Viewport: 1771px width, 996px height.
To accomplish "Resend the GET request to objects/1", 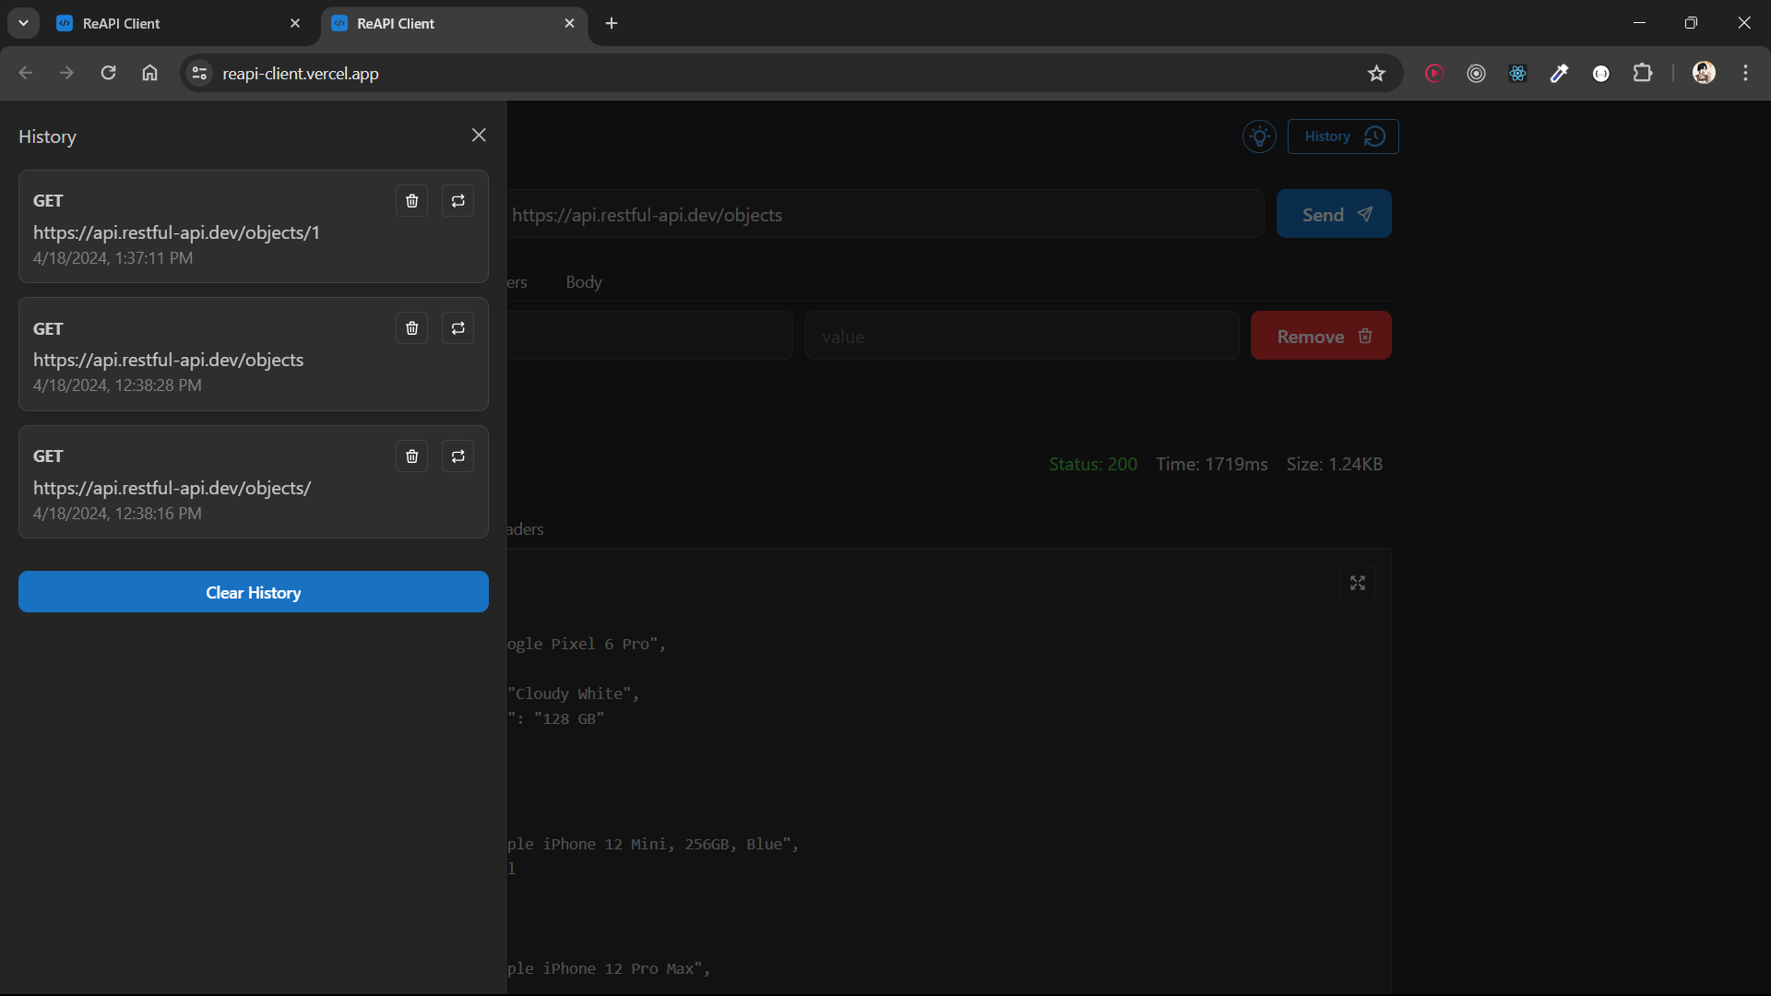I will tap(458, 201).
